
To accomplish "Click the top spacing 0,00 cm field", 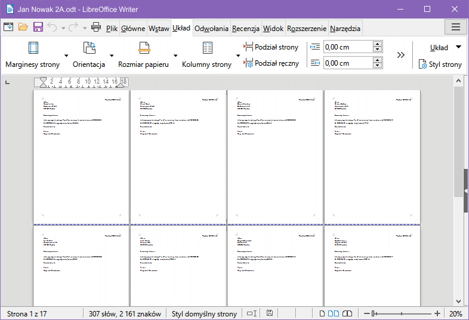I will tap(347, 47).
